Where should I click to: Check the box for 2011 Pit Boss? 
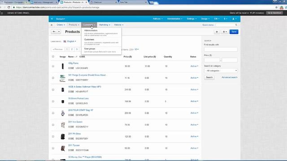click(53, 136)
